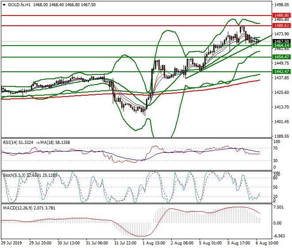Select the current price 1467.50 label
Screen dimensions: 292x248
281,41
